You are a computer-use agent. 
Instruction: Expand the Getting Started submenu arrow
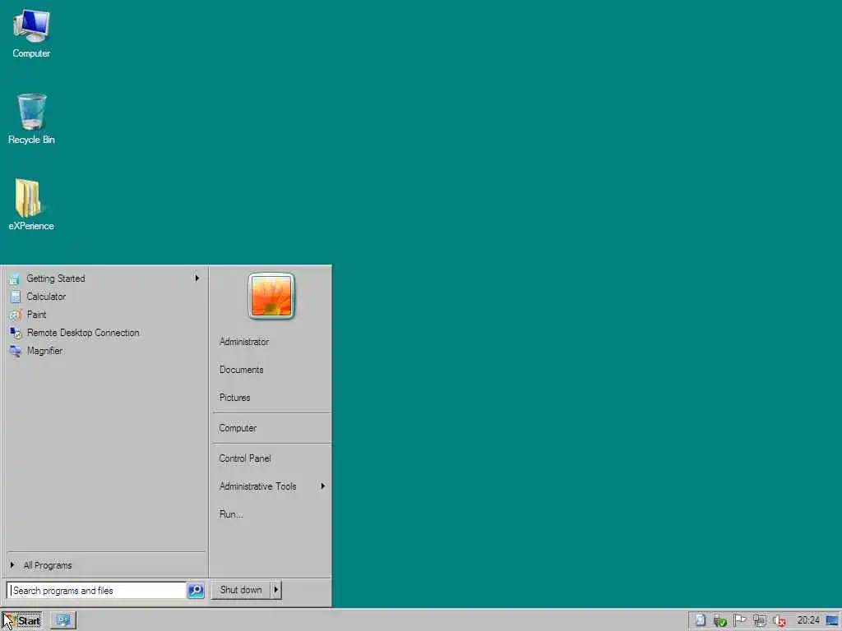(197, 279)
